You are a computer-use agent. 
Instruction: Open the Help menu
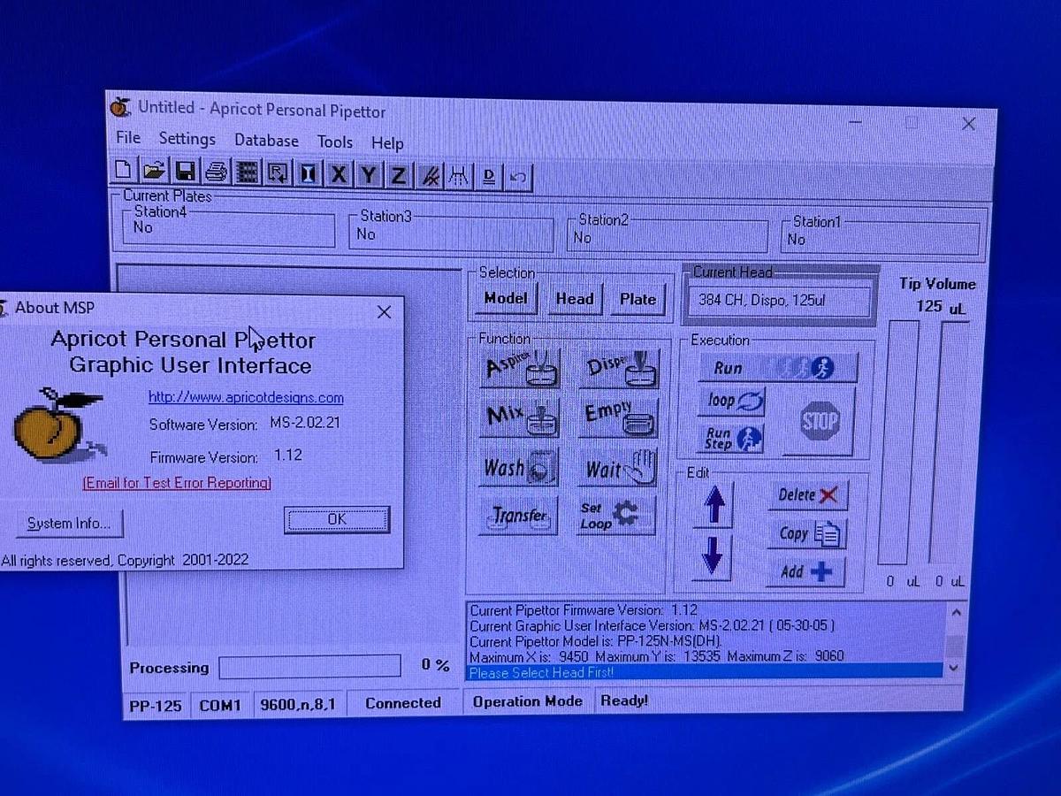tap(387, 142)
